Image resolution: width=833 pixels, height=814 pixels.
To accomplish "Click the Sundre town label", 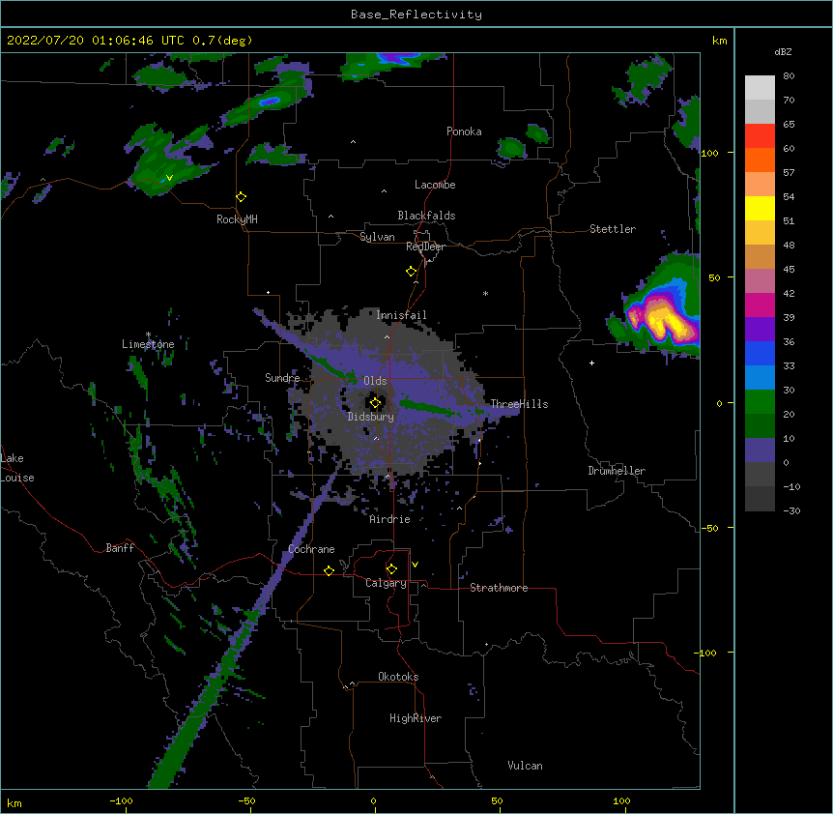I will [282, 378].
